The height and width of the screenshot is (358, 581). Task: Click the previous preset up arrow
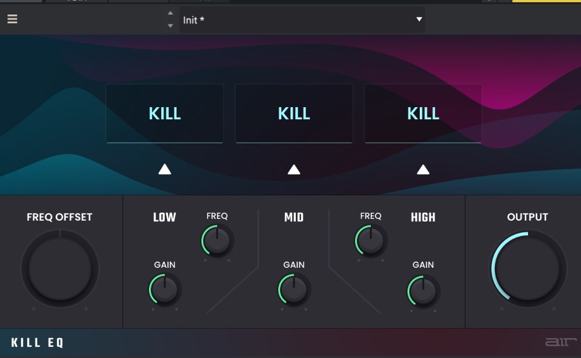click(170, 13)
